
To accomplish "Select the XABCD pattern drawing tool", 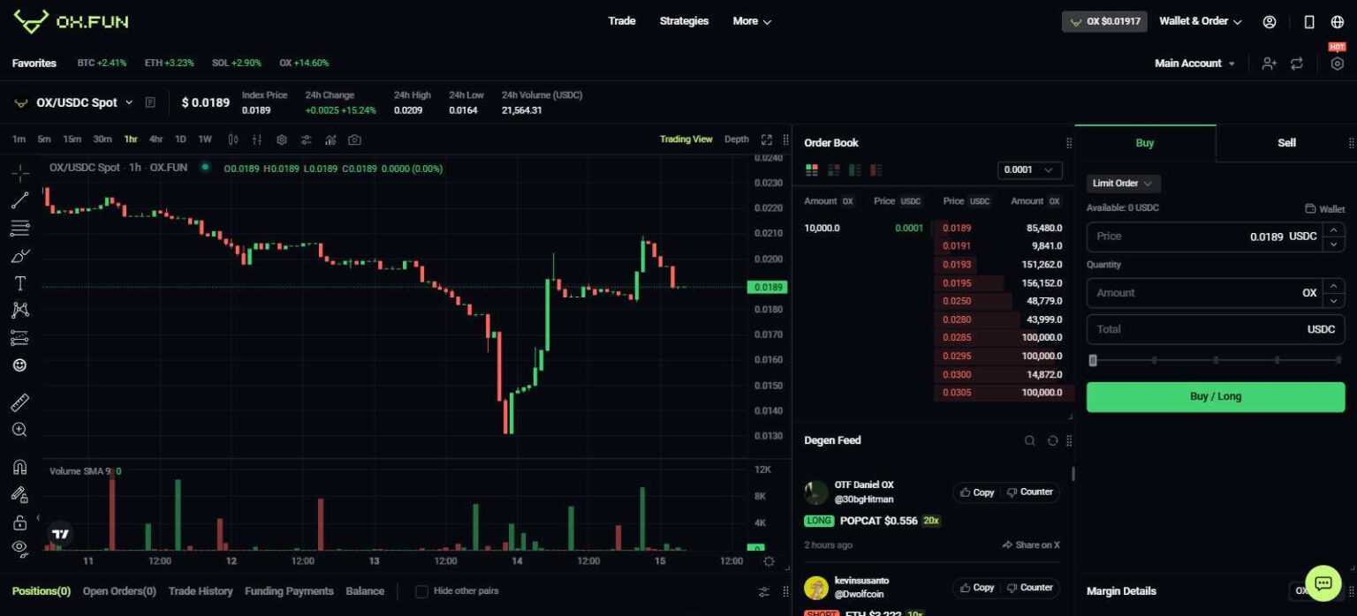I will [x=19, y=310].
